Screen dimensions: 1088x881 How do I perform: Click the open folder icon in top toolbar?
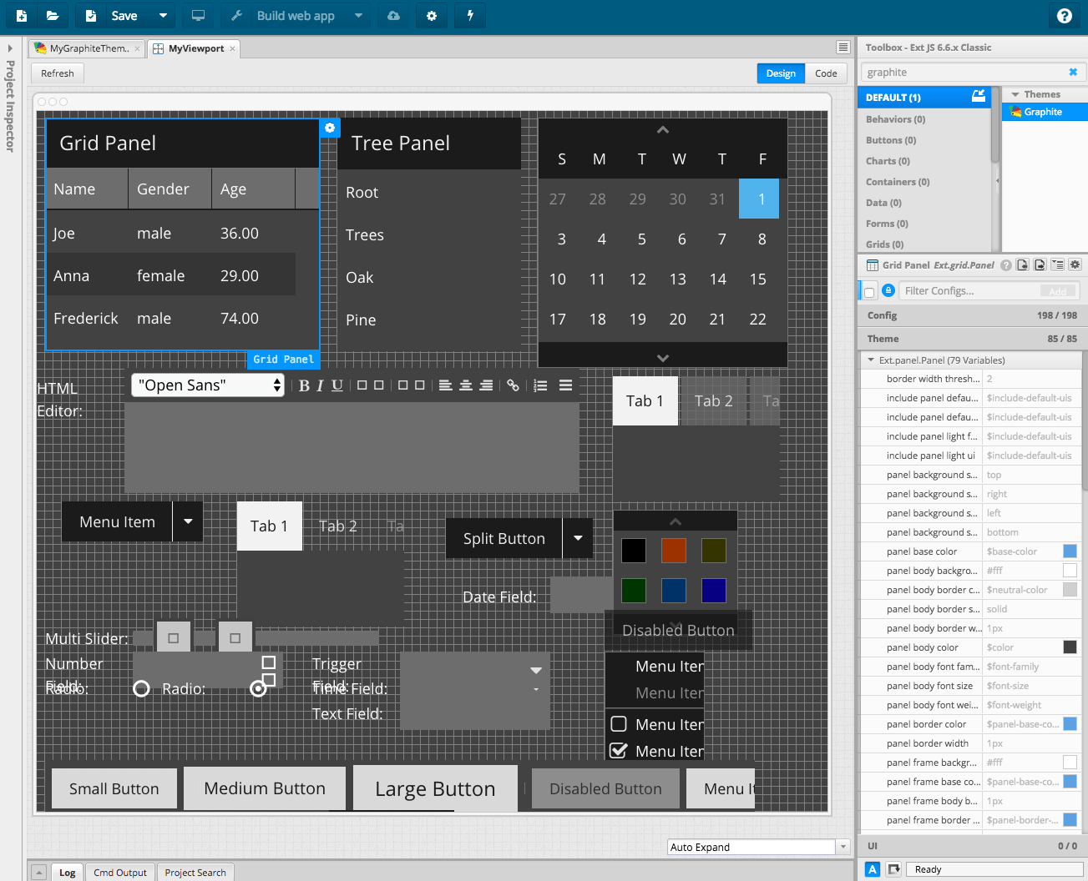(x=52, y=16)
